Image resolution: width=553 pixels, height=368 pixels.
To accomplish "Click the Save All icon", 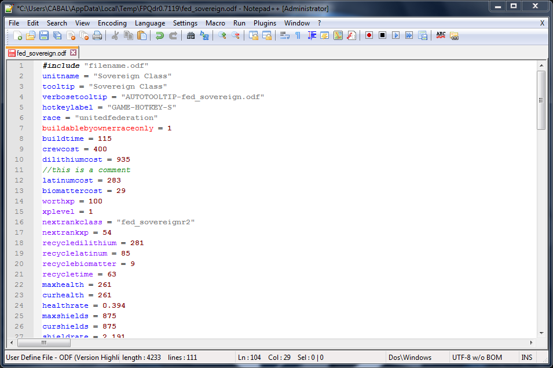I will click(57, 35).
